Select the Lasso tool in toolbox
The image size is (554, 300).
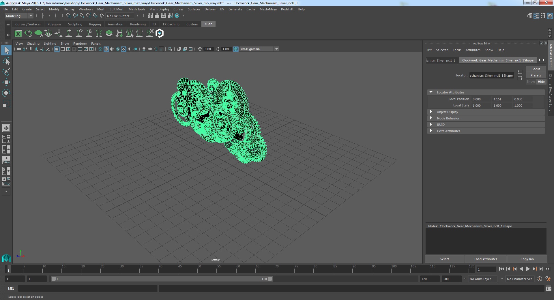click(x=6, y=61)
